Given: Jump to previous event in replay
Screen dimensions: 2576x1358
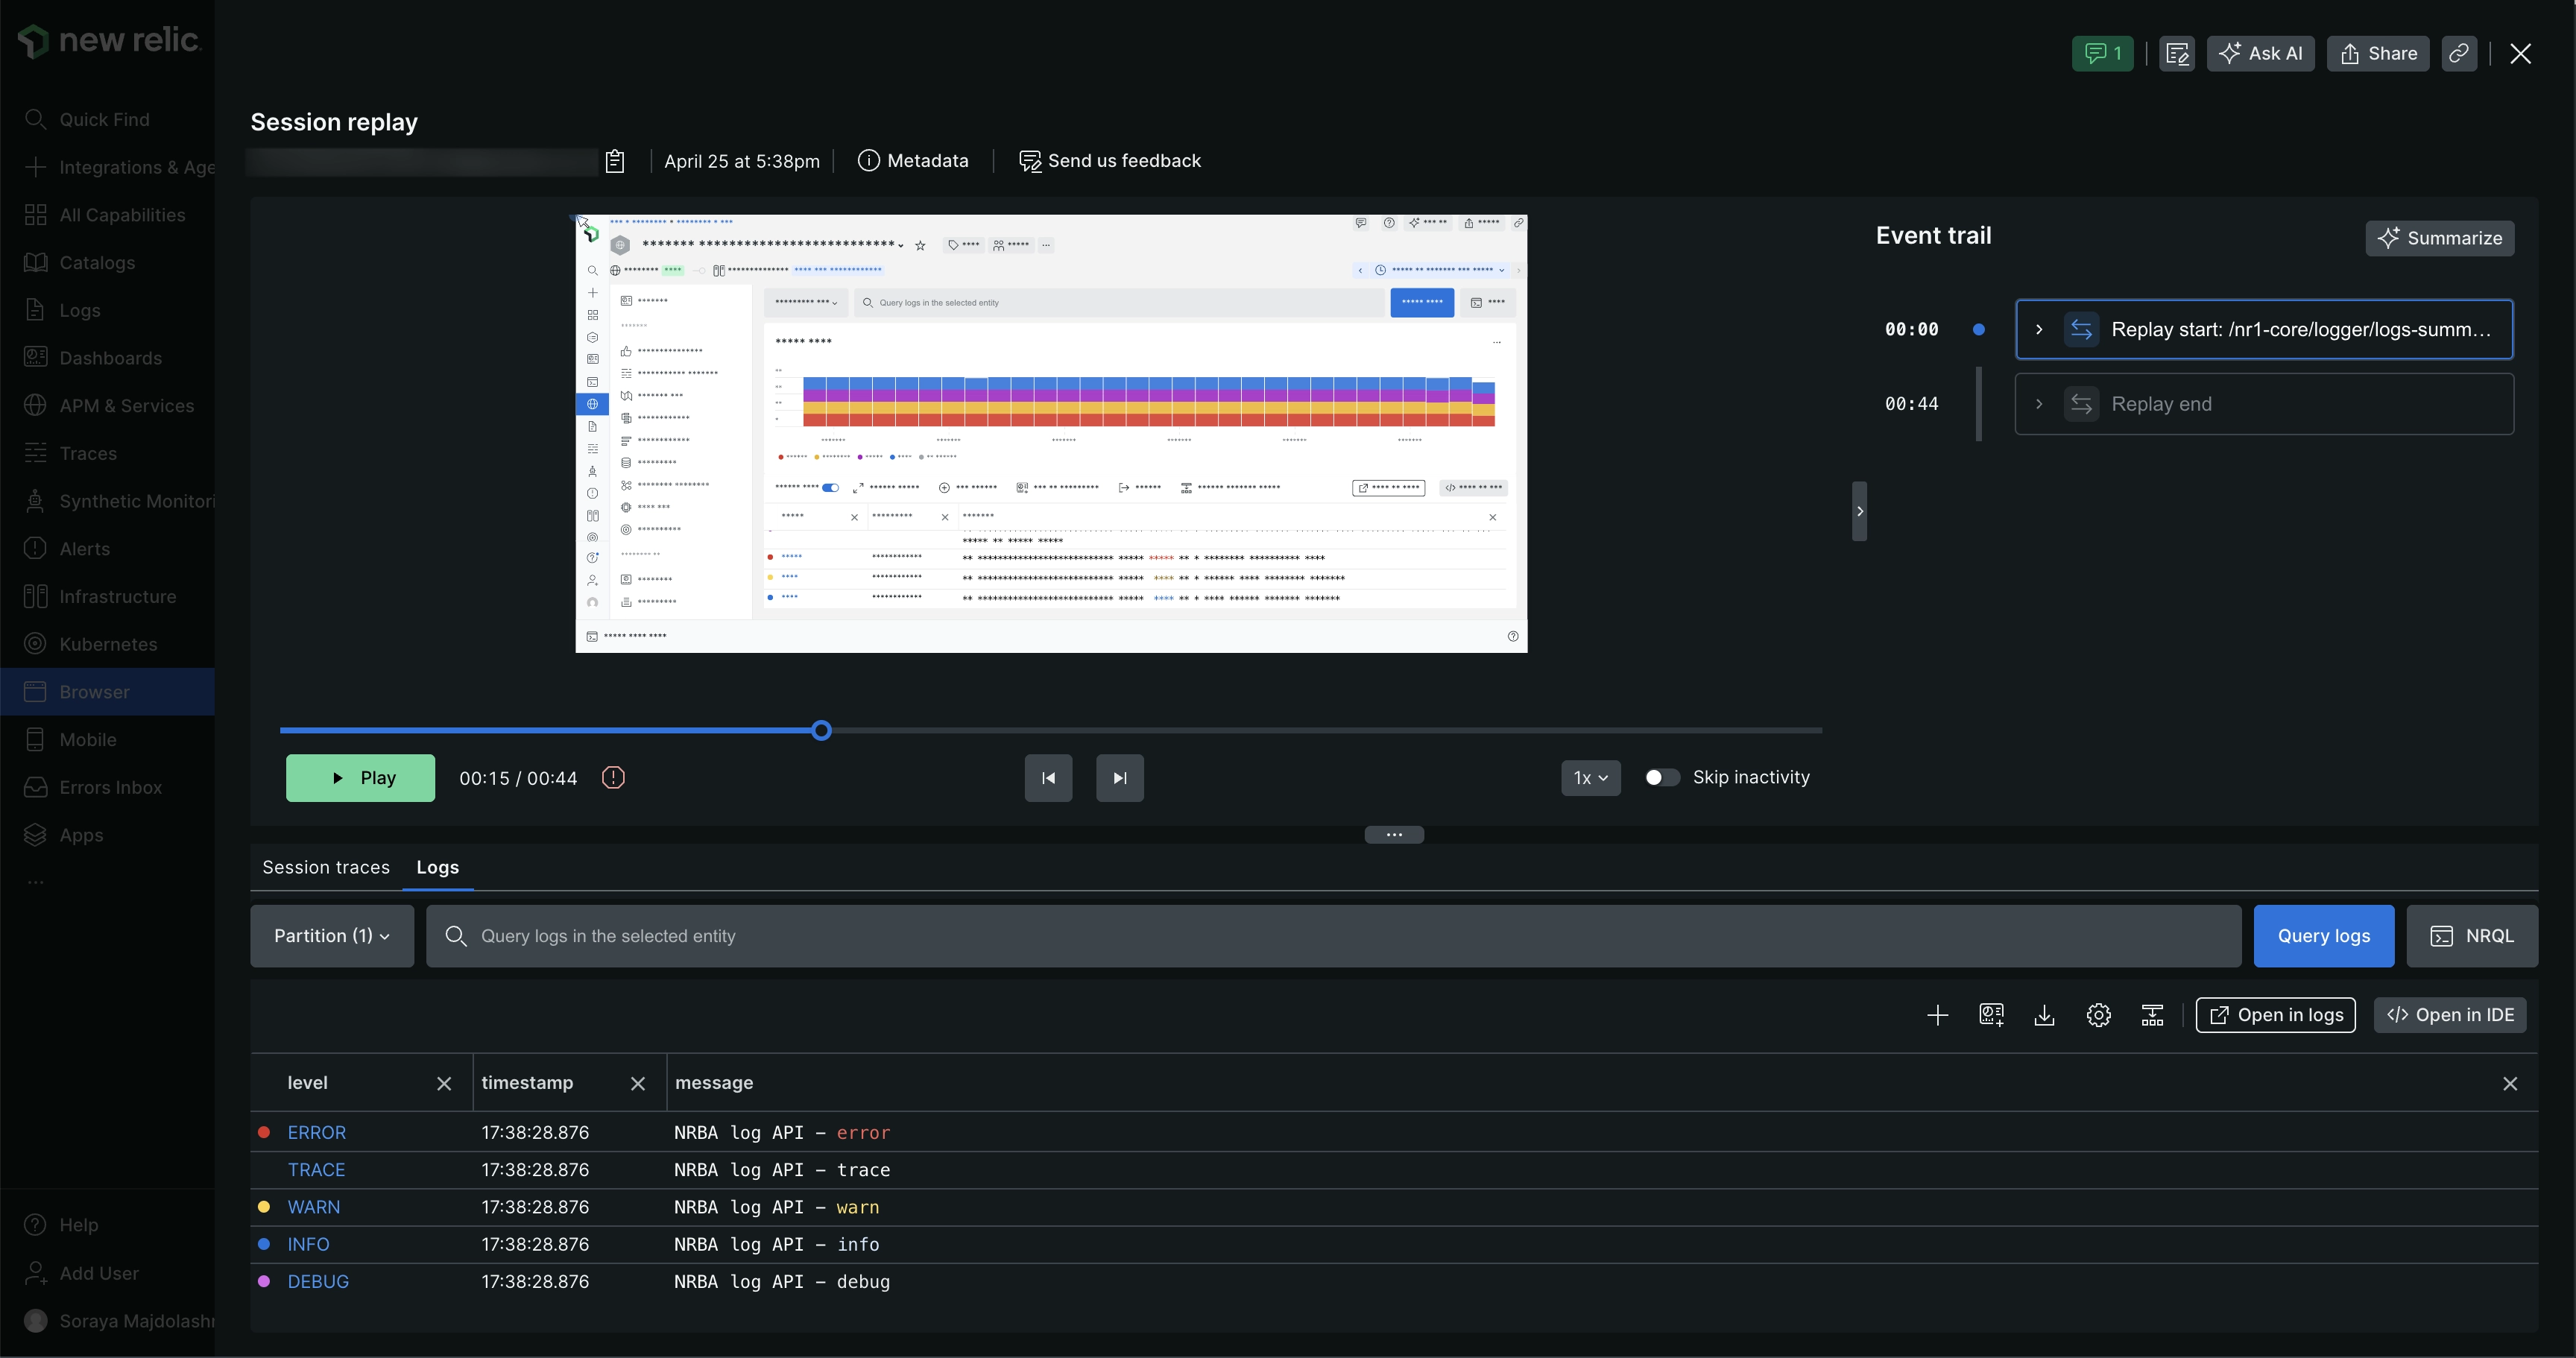Looking at the screenshot, I should pyautogui.click(x=1048, y=778).
